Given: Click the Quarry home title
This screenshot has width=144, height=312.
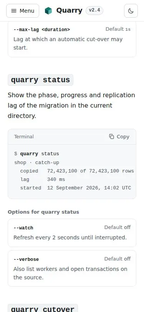Looking at the screenshot, I should coord(69,10).
